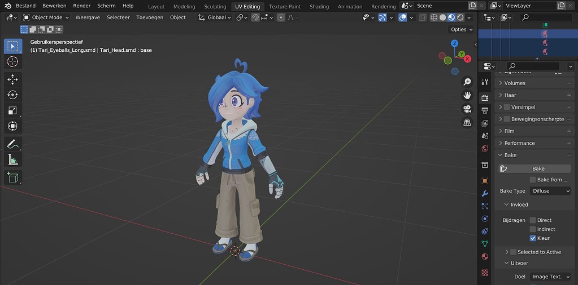Expand the Haar panel
Image resolution: width=578 pixels, height=285 pixels.
[x=534, y=95]
